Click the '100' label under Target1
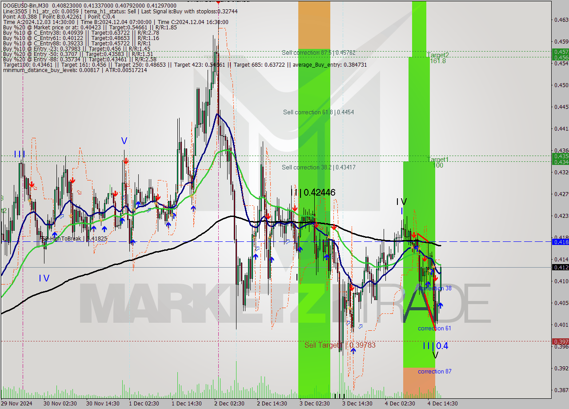 438,165
